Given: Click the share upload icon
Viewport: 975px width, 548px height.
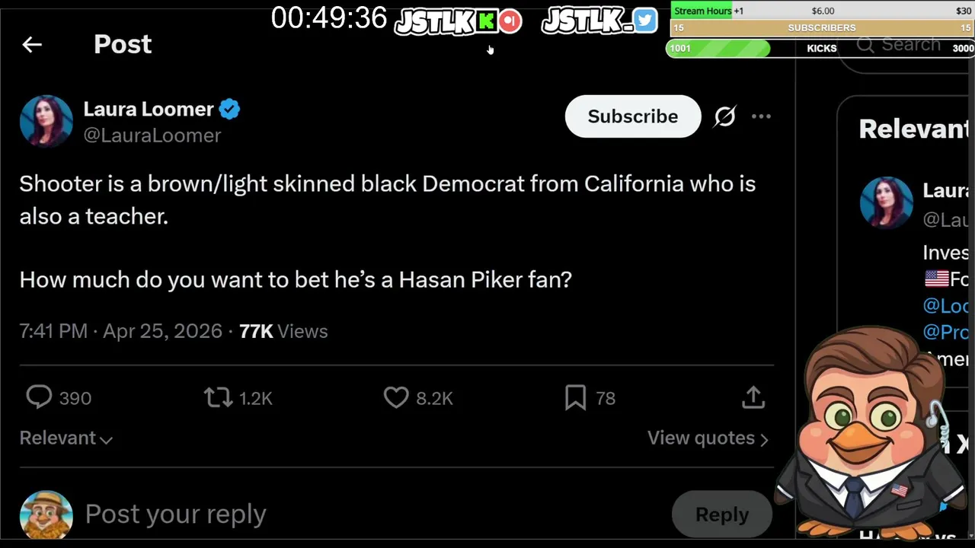Looking at the screenshot, I should (x=753, y=397).
